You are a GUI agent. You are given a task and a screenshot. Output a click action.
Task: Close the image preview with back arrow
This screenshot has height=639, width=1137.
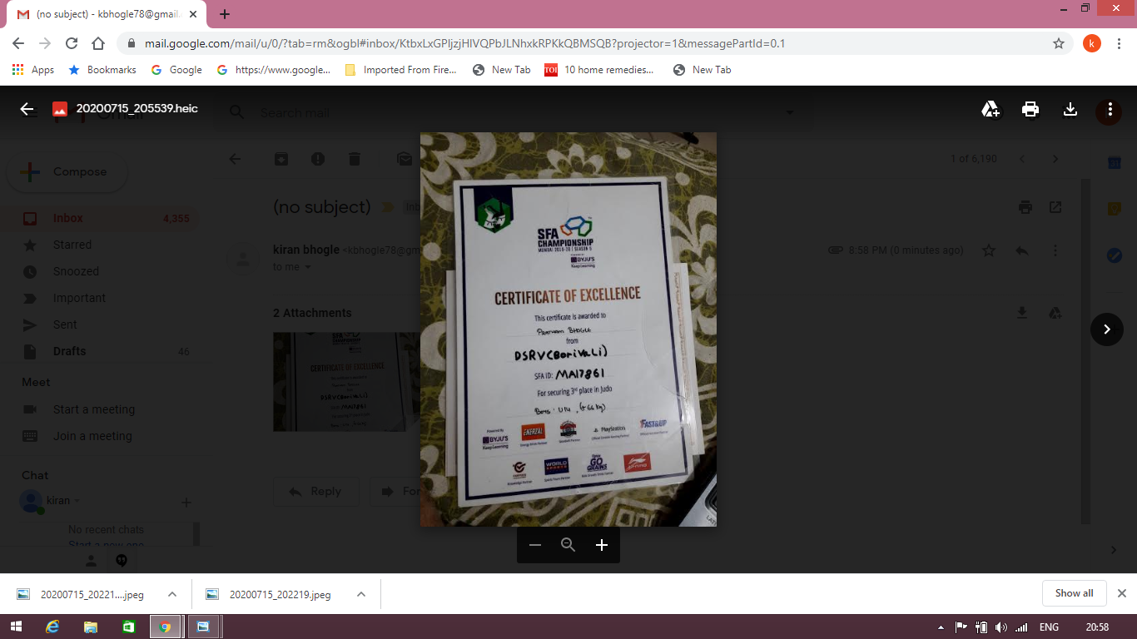click(x=27, y=109)
